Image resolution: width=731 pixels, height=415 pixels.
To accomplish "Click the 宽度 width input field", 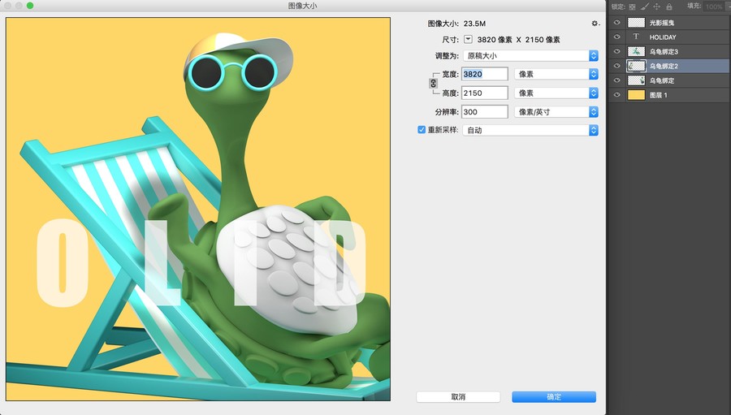I will [x=484, y=74].
